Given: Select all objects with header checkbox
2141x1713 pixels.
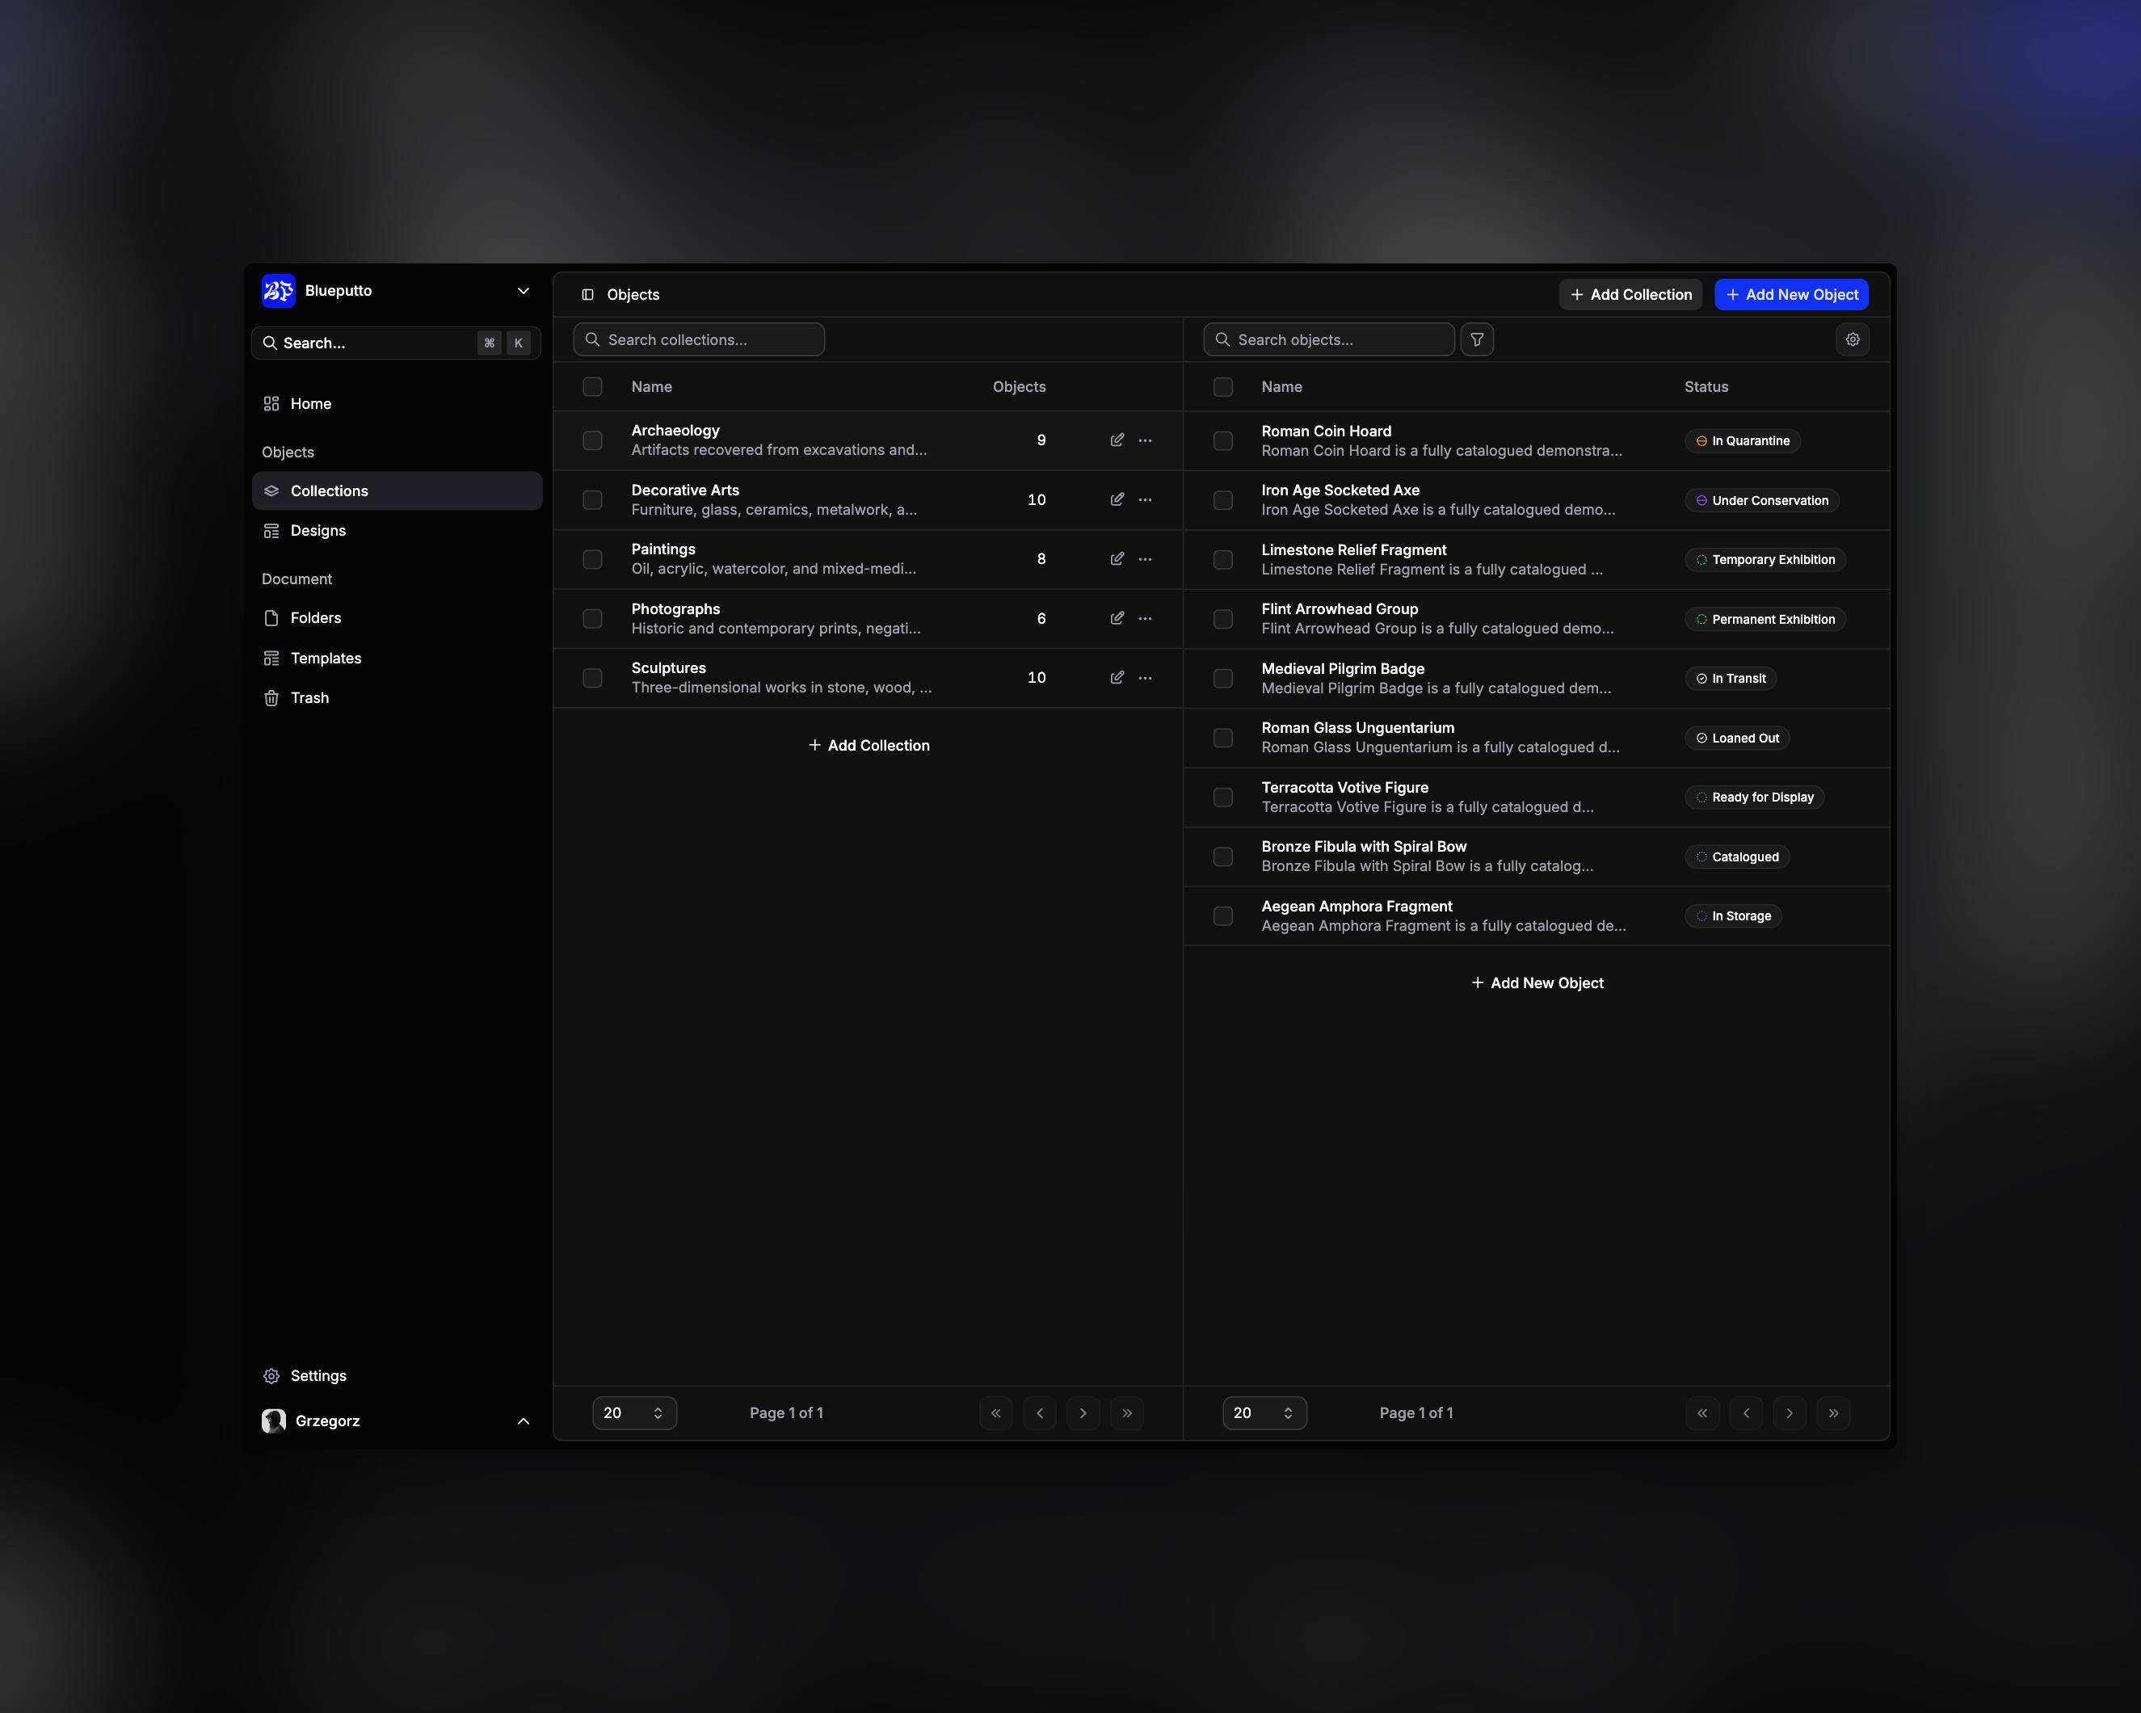Looking at the screenshot, I should click(1223, 386).
